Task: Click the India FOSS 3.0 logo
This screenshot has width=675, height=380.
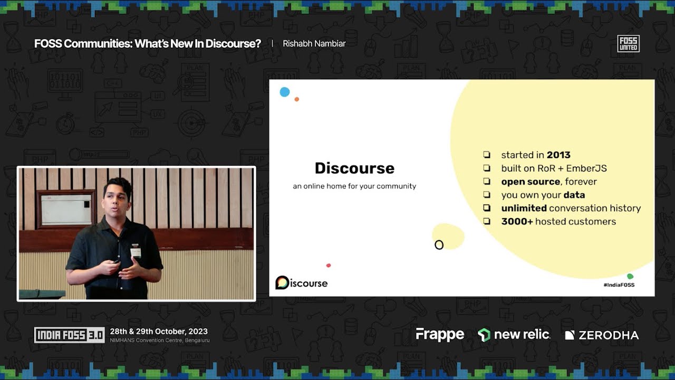Action: (x=69, y=335)
